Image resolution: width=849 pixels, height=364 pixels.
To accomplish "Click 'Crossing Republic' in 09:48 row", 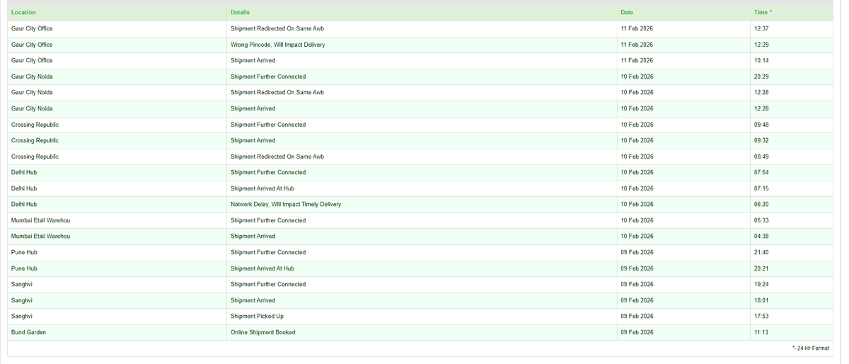I will tap(35, 125).
